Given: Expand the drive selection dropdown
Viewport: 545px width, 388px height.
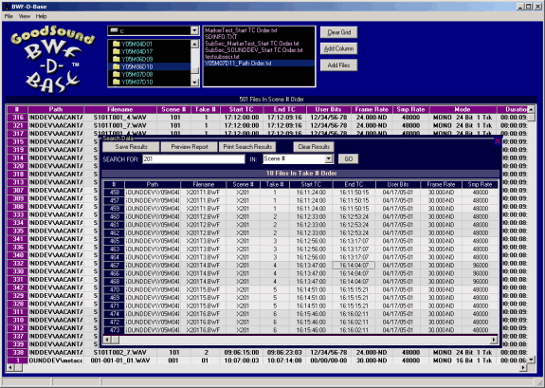Looking at the screenshot, I should tap(194, 30).
